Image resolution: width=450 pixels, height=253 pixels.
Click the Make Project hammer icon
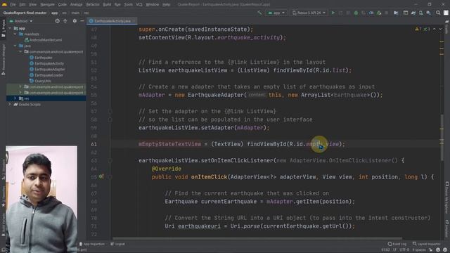point(259,13)
